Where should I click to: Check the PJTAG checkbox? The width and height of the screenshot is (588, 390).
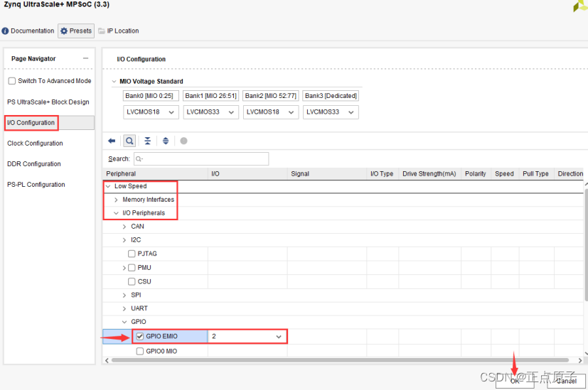[x=132, y=254]
